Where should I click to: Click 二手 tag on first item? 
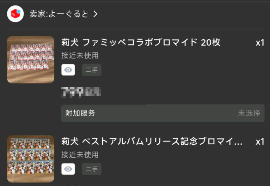(x=92, y=70)
